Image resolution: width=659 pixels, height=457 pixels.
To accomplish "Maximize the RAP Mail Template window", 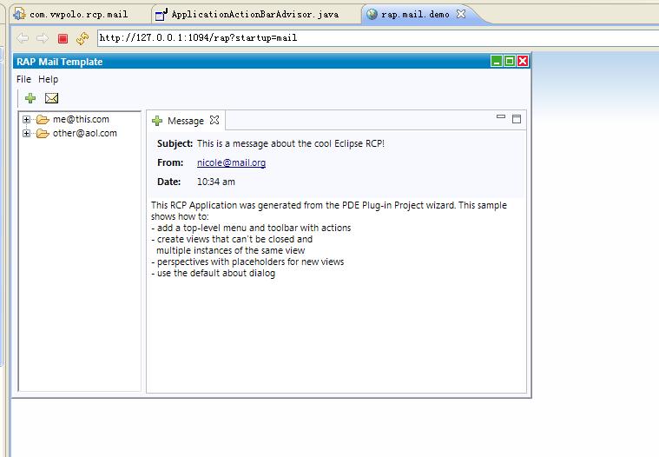I will pos(510,62).
